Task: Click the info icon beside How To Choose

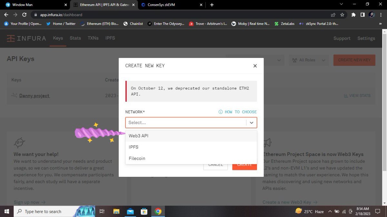Action: point(221,112)
